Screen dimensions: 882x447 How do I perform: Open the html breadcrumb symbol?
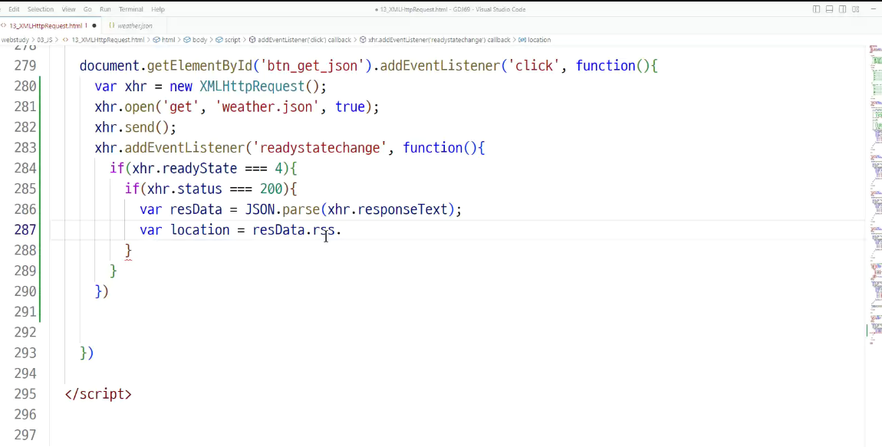[168, 40]
